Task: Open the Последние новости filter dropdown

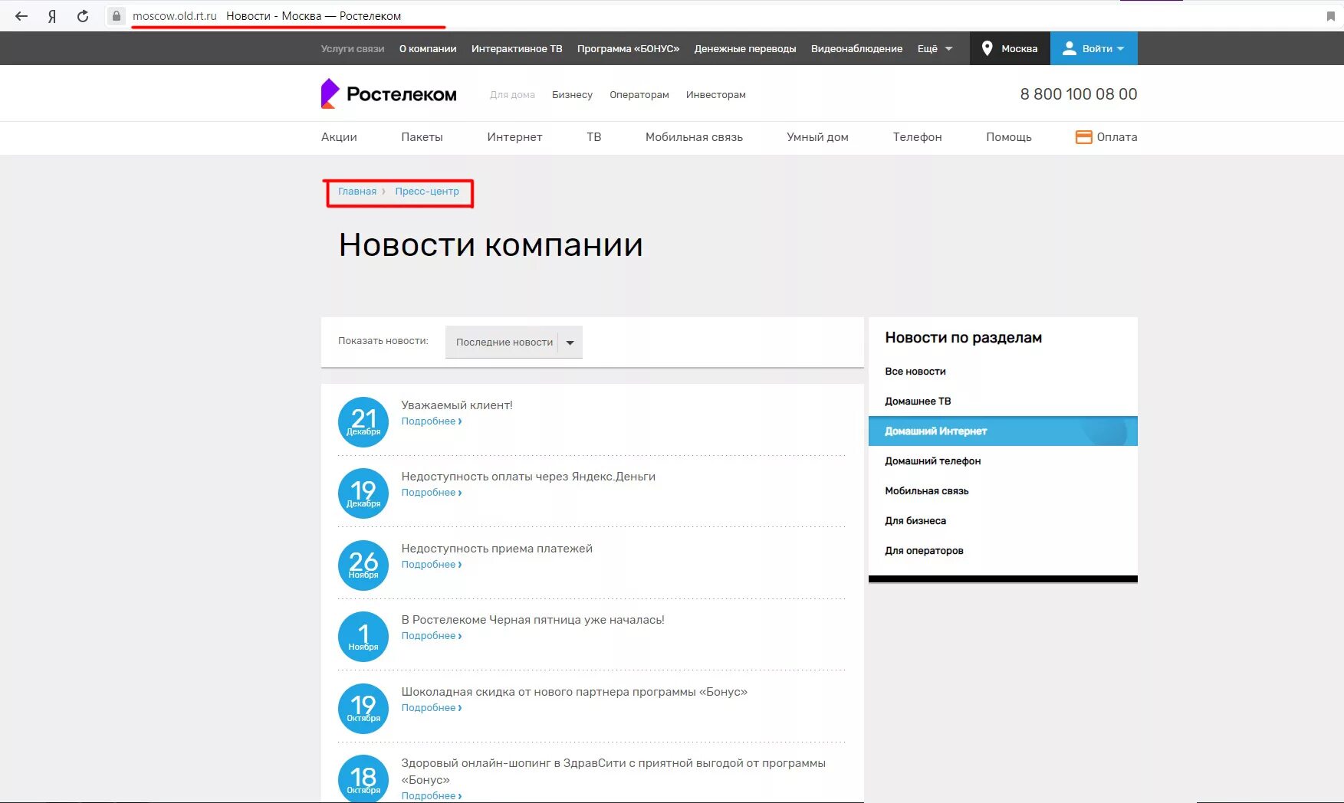Action: tap(514, 342)
